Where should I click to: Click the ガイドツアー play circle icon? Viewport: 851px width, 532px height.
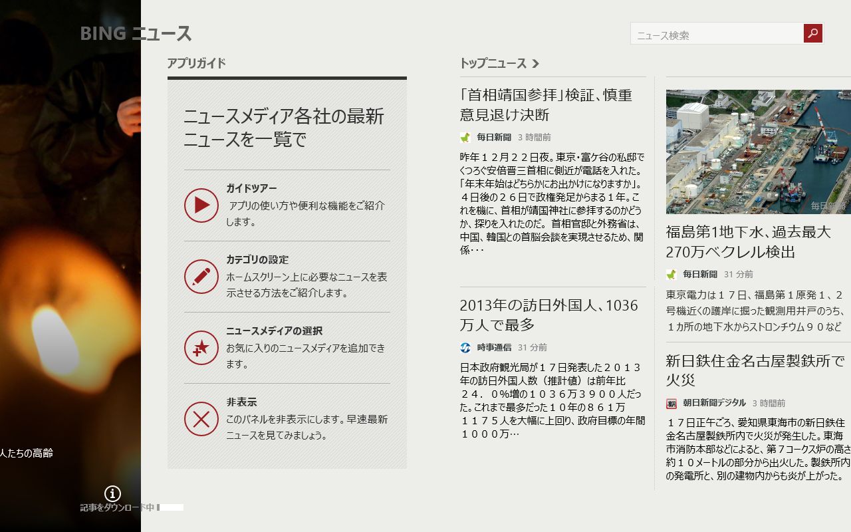click(201, 205)
